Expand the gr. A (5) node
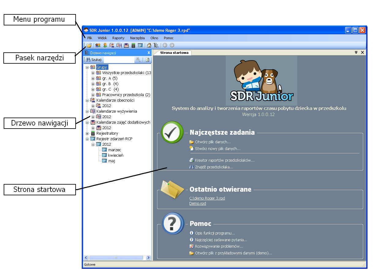Viewport: 388px width, 270px height. pyautogui.click(x=93, y=78)
